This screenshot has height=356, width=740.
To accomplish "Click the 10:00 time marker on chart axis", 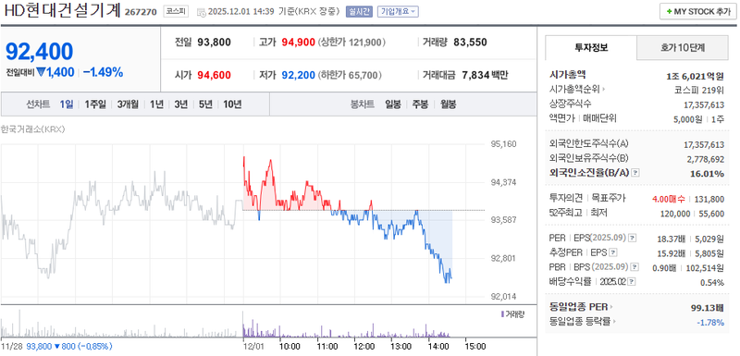I will [290, 347].
